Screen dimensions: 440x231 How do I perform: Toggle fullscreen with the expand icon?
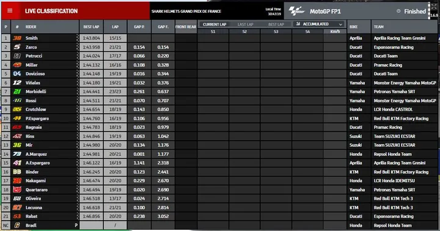pyautogui.click(x=434, y=7)
